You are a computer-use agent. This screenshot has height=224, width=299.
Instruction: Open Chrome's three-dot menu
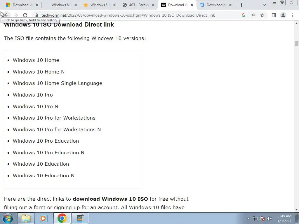[x=293, y=15]
